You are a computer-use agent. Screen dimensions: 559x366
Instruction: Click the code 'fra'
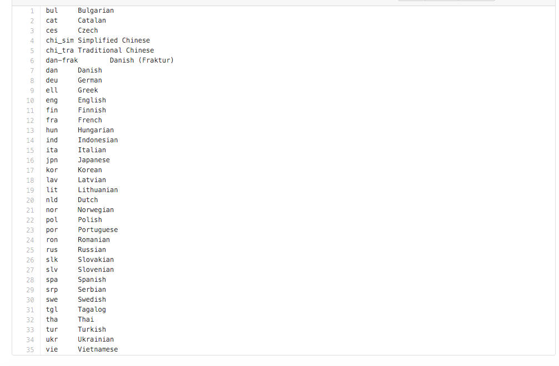pyautogui.click(x=52, y=120)
